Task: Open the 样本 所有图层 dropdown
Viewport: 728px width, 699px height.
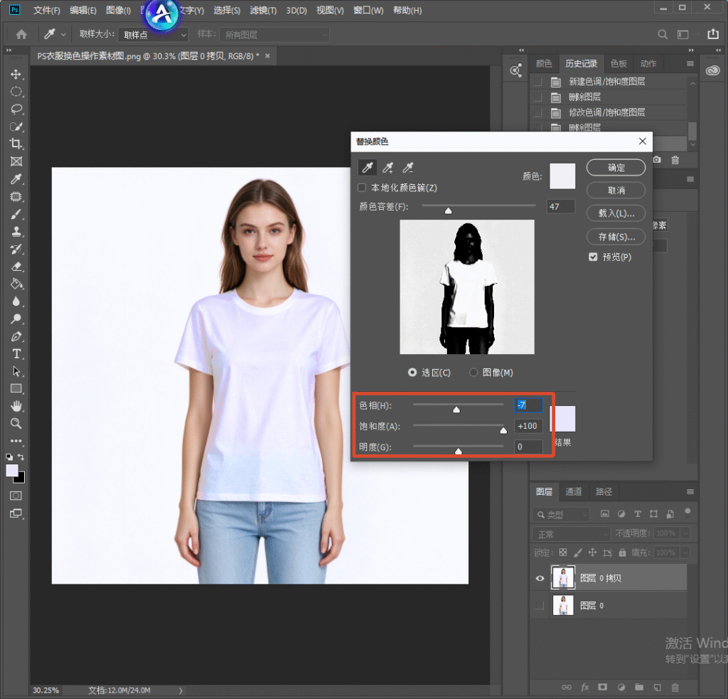Action: coord(274,35)
